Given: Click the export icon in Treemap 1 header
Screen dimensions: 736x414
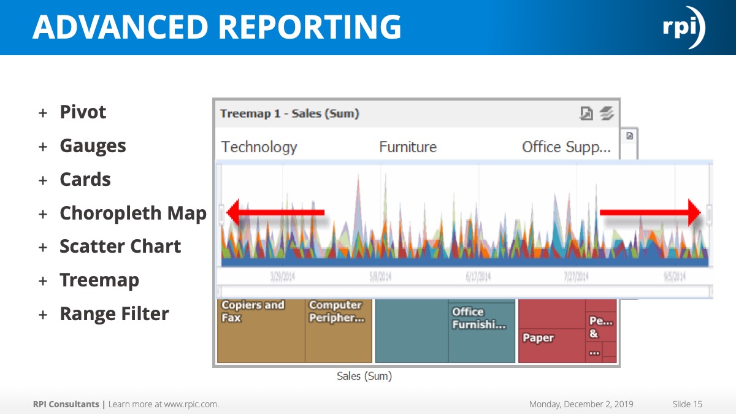Looking at the screenshot, I should click(x=587, y=113).
